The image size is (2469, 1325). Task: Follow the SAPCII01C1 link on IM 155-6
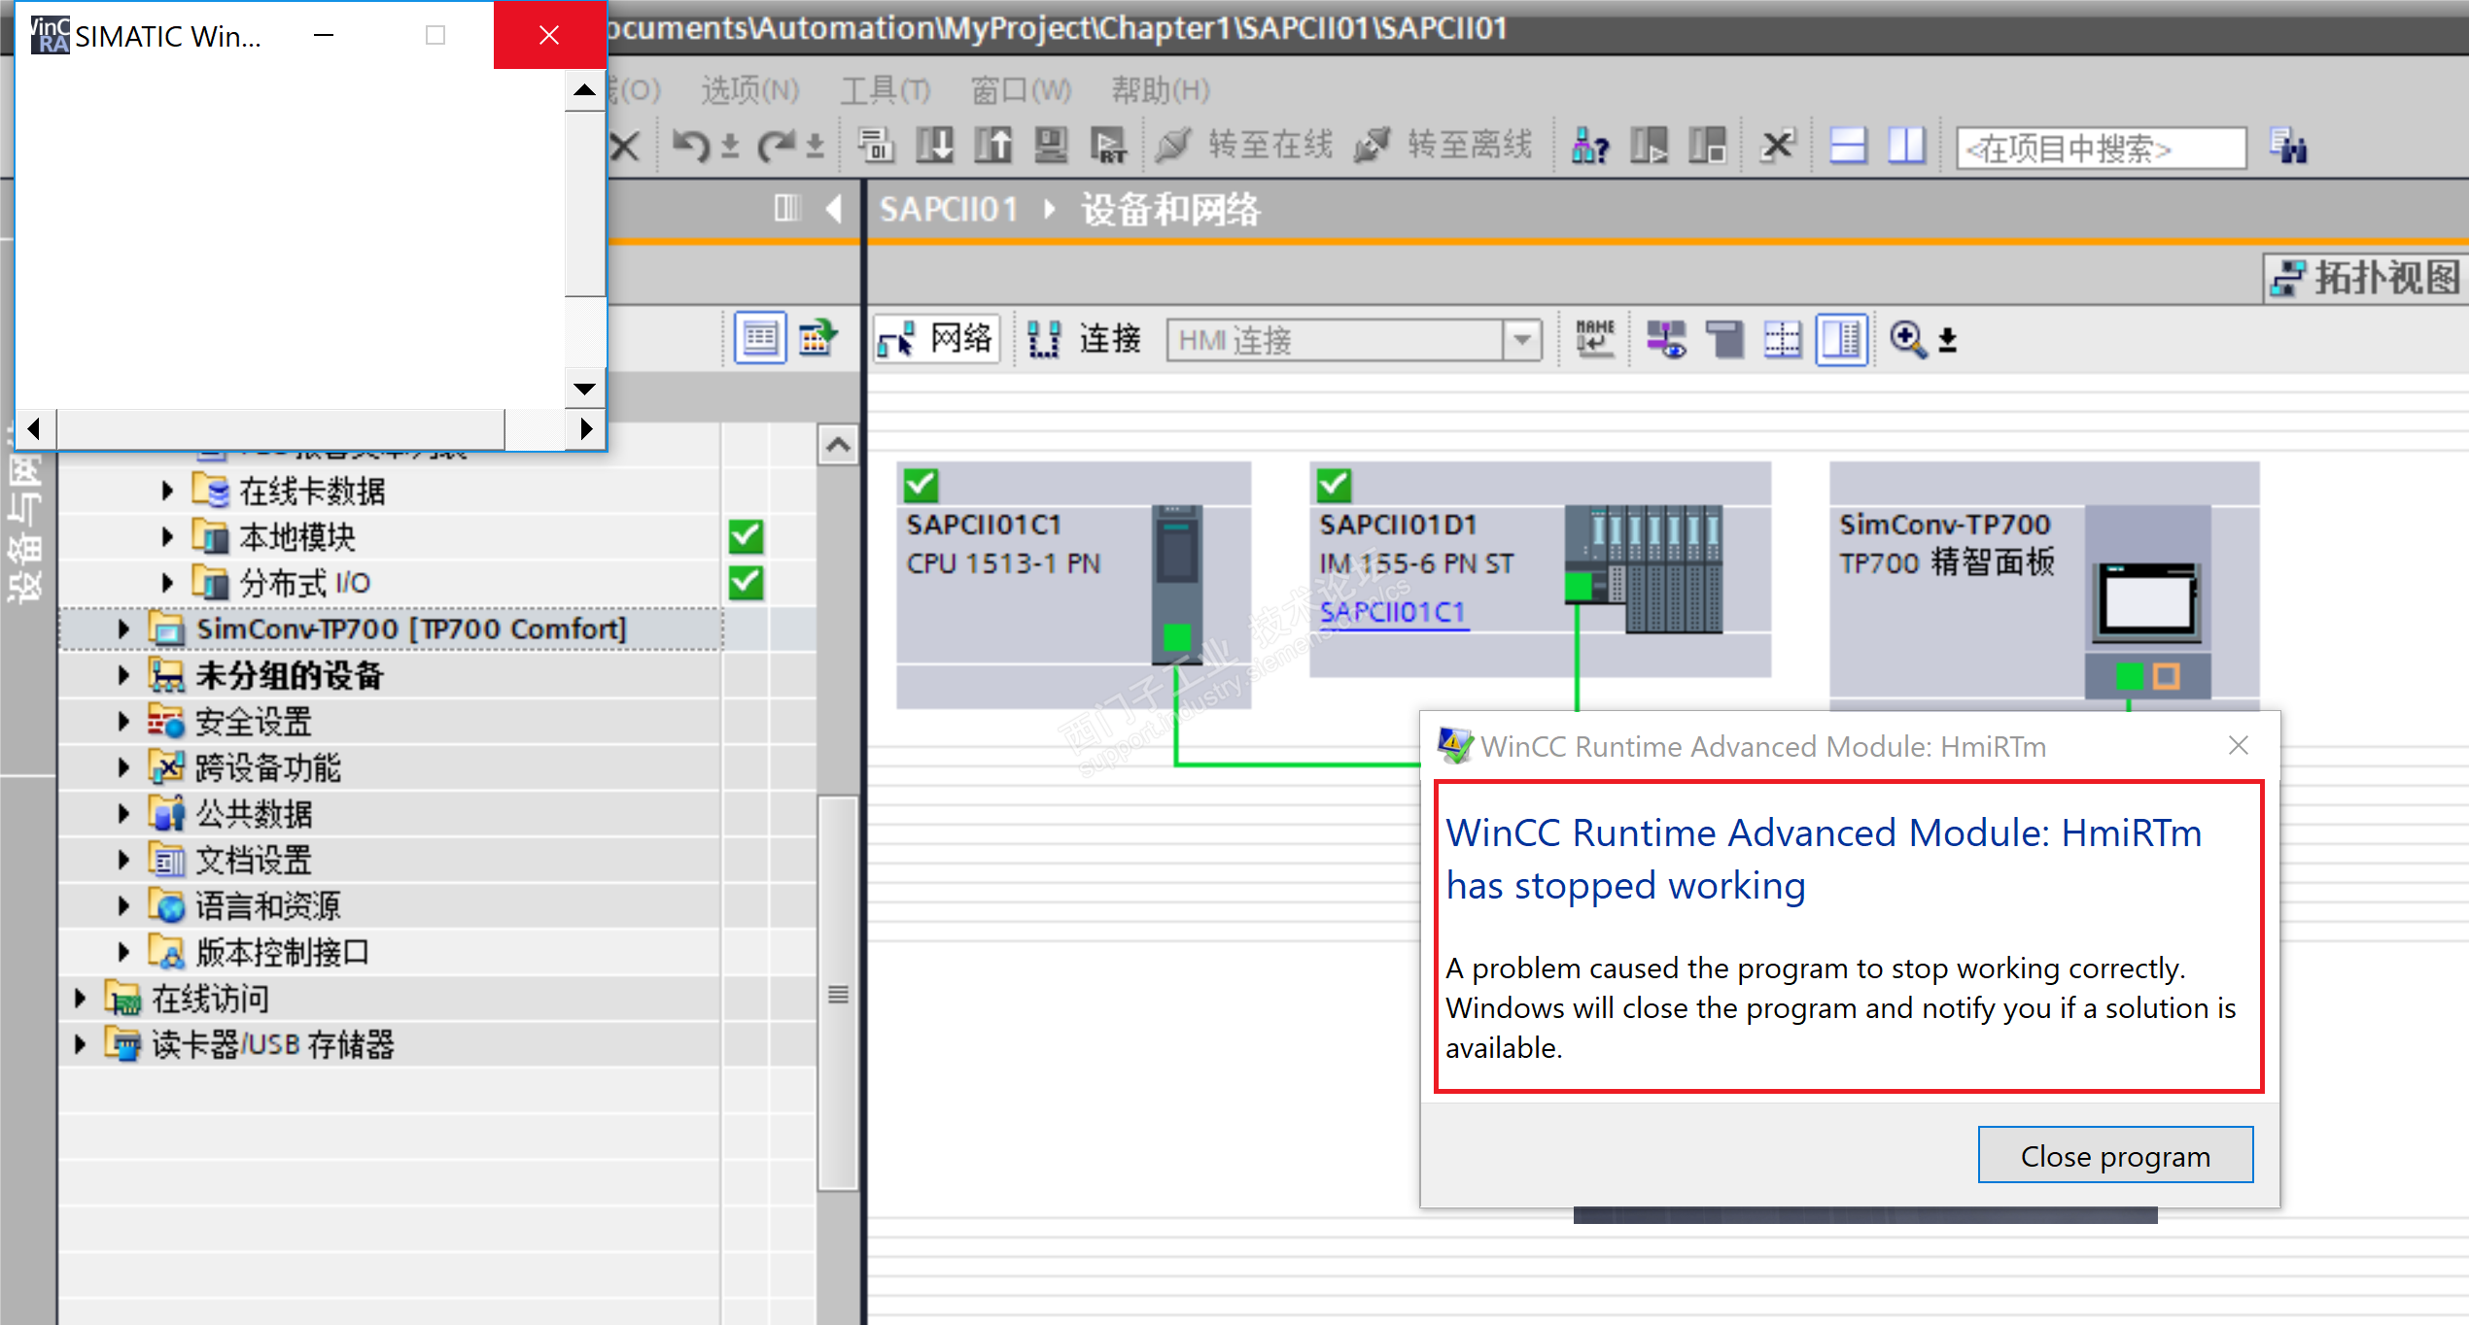coord(1392,612)
